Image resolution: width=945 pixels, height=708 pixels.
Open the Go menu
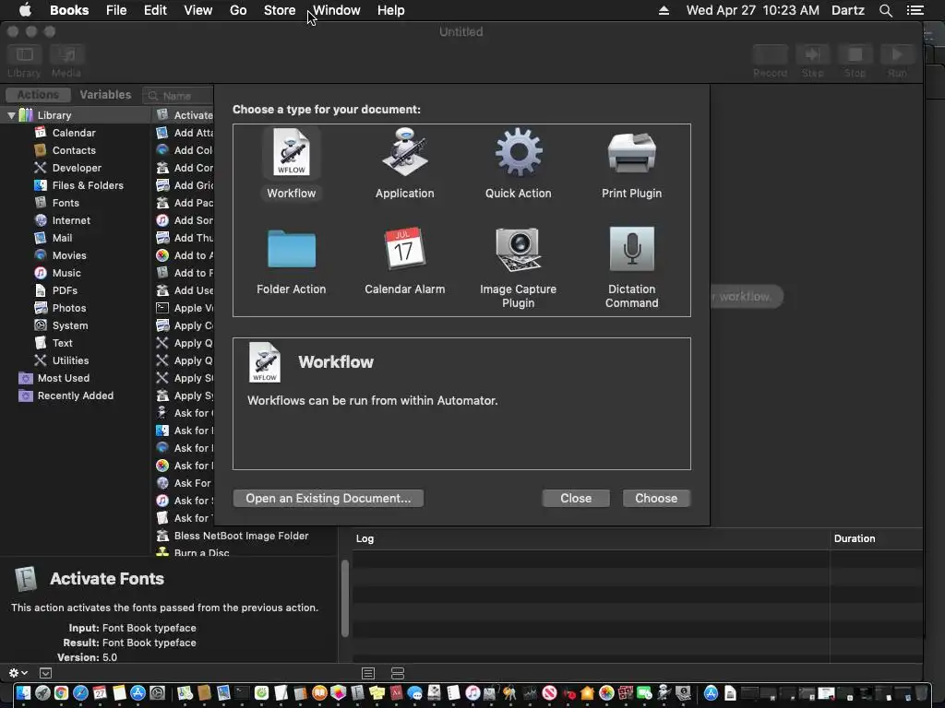tap(238, 10)
